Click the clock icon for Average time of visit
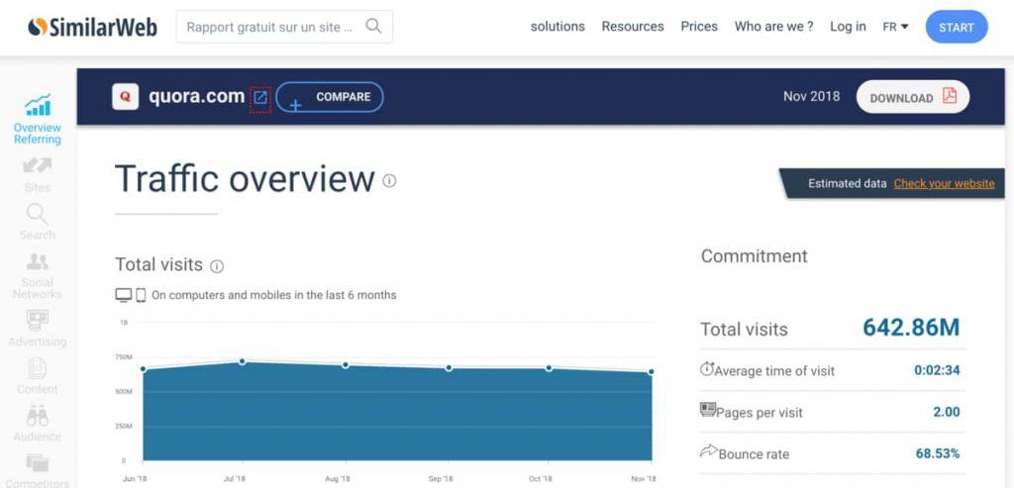Image resolution: width=1014 pixels, height=488 pixels. (x=707, y=369)
